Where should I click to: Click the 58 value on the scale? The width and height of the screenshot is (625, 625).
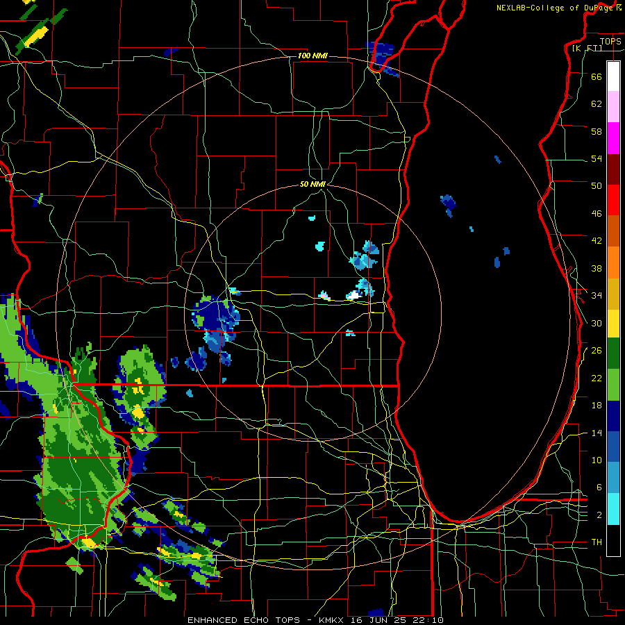(597, 131)
